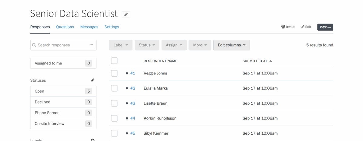Viewport: 363px width, 141px height.
Task: Click the Invite people icon
Action: pos(283,27)
